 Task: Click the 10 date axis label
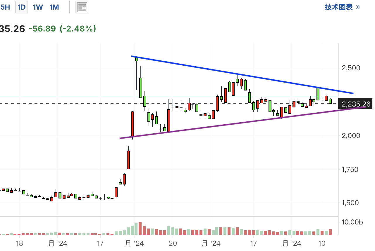(322, 243)
